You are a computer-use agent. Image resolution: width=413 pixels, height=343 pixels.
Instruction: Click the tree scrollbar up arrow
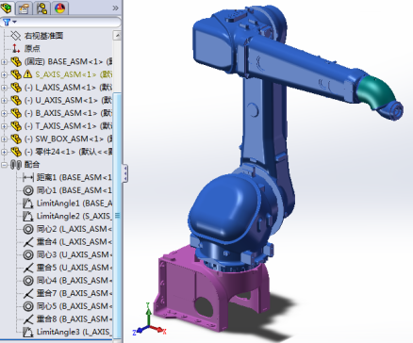click(117, 35)
